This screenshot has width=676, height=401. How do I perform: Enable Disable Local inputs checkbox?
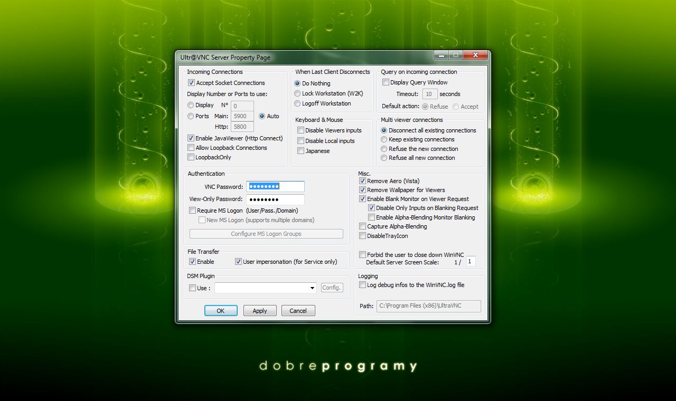[x=301, y=141]
